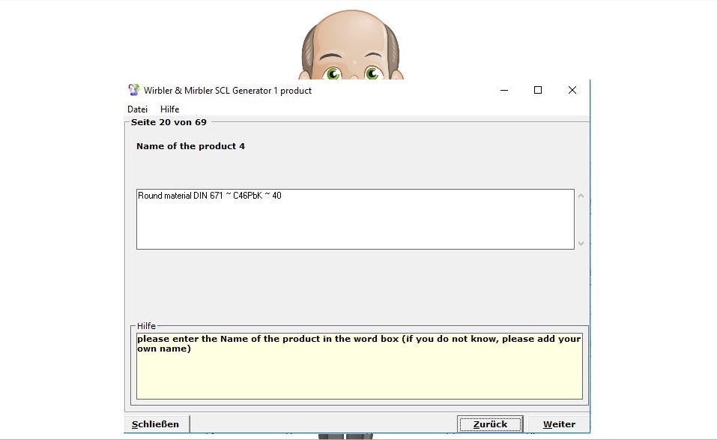The width and height of the screenshot is (717, 440).
Task: Click the window title bar text
Action: pos(228,91)
